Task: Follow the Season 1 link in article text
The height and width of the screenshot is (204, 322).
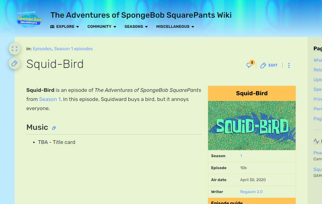Action: (49, 99)
